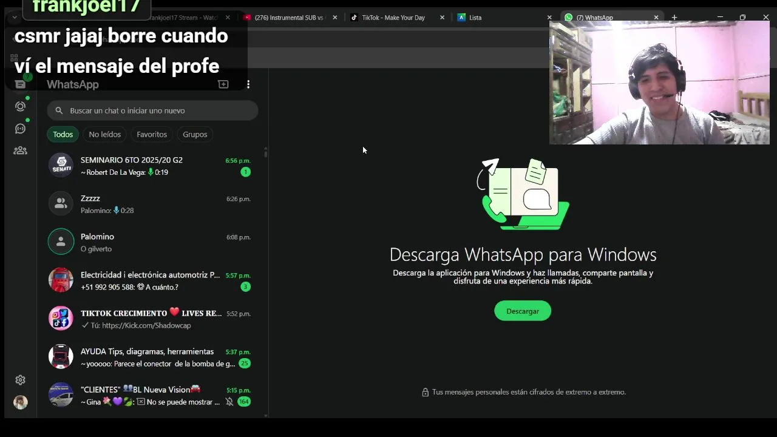This screenshot has height=437, width=777.
Task: Click the search magnifier icon
Action: coord(59,110)
